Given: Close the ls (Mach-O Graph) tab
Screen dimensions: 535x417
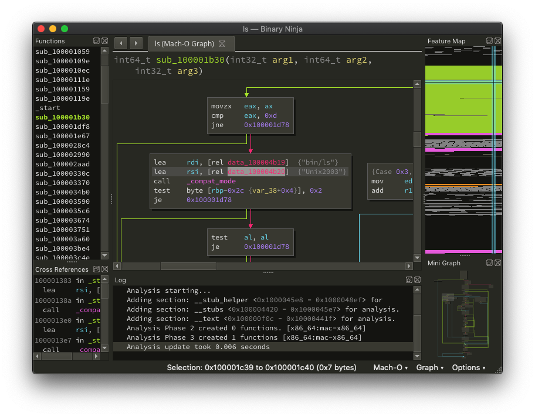Looking at the screenshot, I should [x=222, y=44].
